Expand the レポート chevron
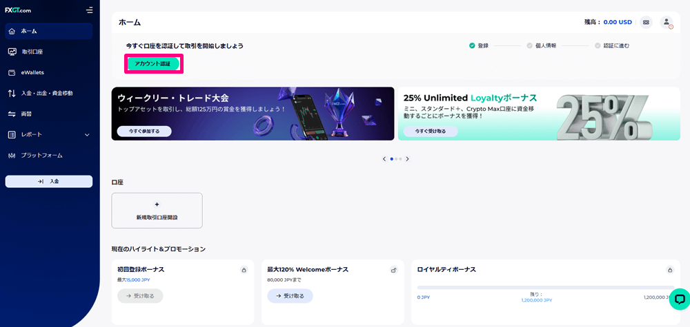The height and width of the screenshot is (327, 690). 87,135
